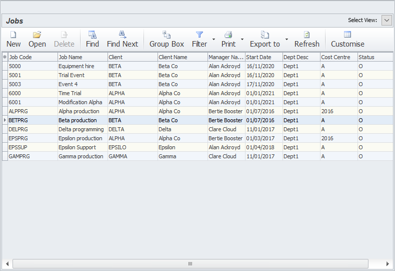Select the Event 4 job name
The height and width of the screenshot is (271, 395).
[82, 84]
